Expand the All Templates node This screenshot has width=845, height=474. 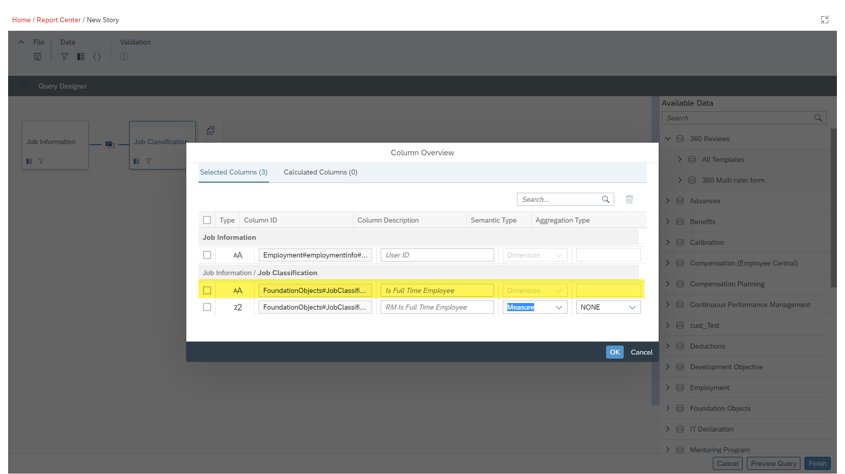click(x=680, y=159)
